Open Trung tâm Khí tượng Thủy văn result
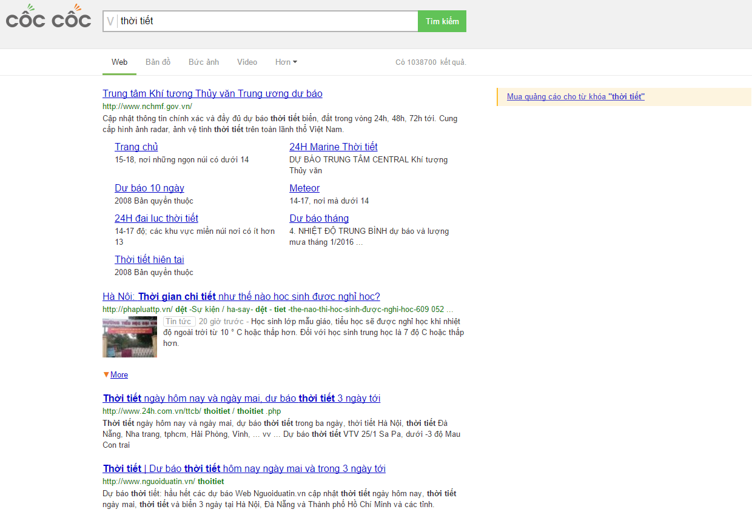This screenshot has width=752, height=515. 212,94
